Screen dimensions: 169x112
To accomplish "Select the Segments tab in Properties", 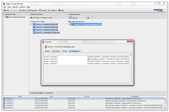I will point(74,51).
